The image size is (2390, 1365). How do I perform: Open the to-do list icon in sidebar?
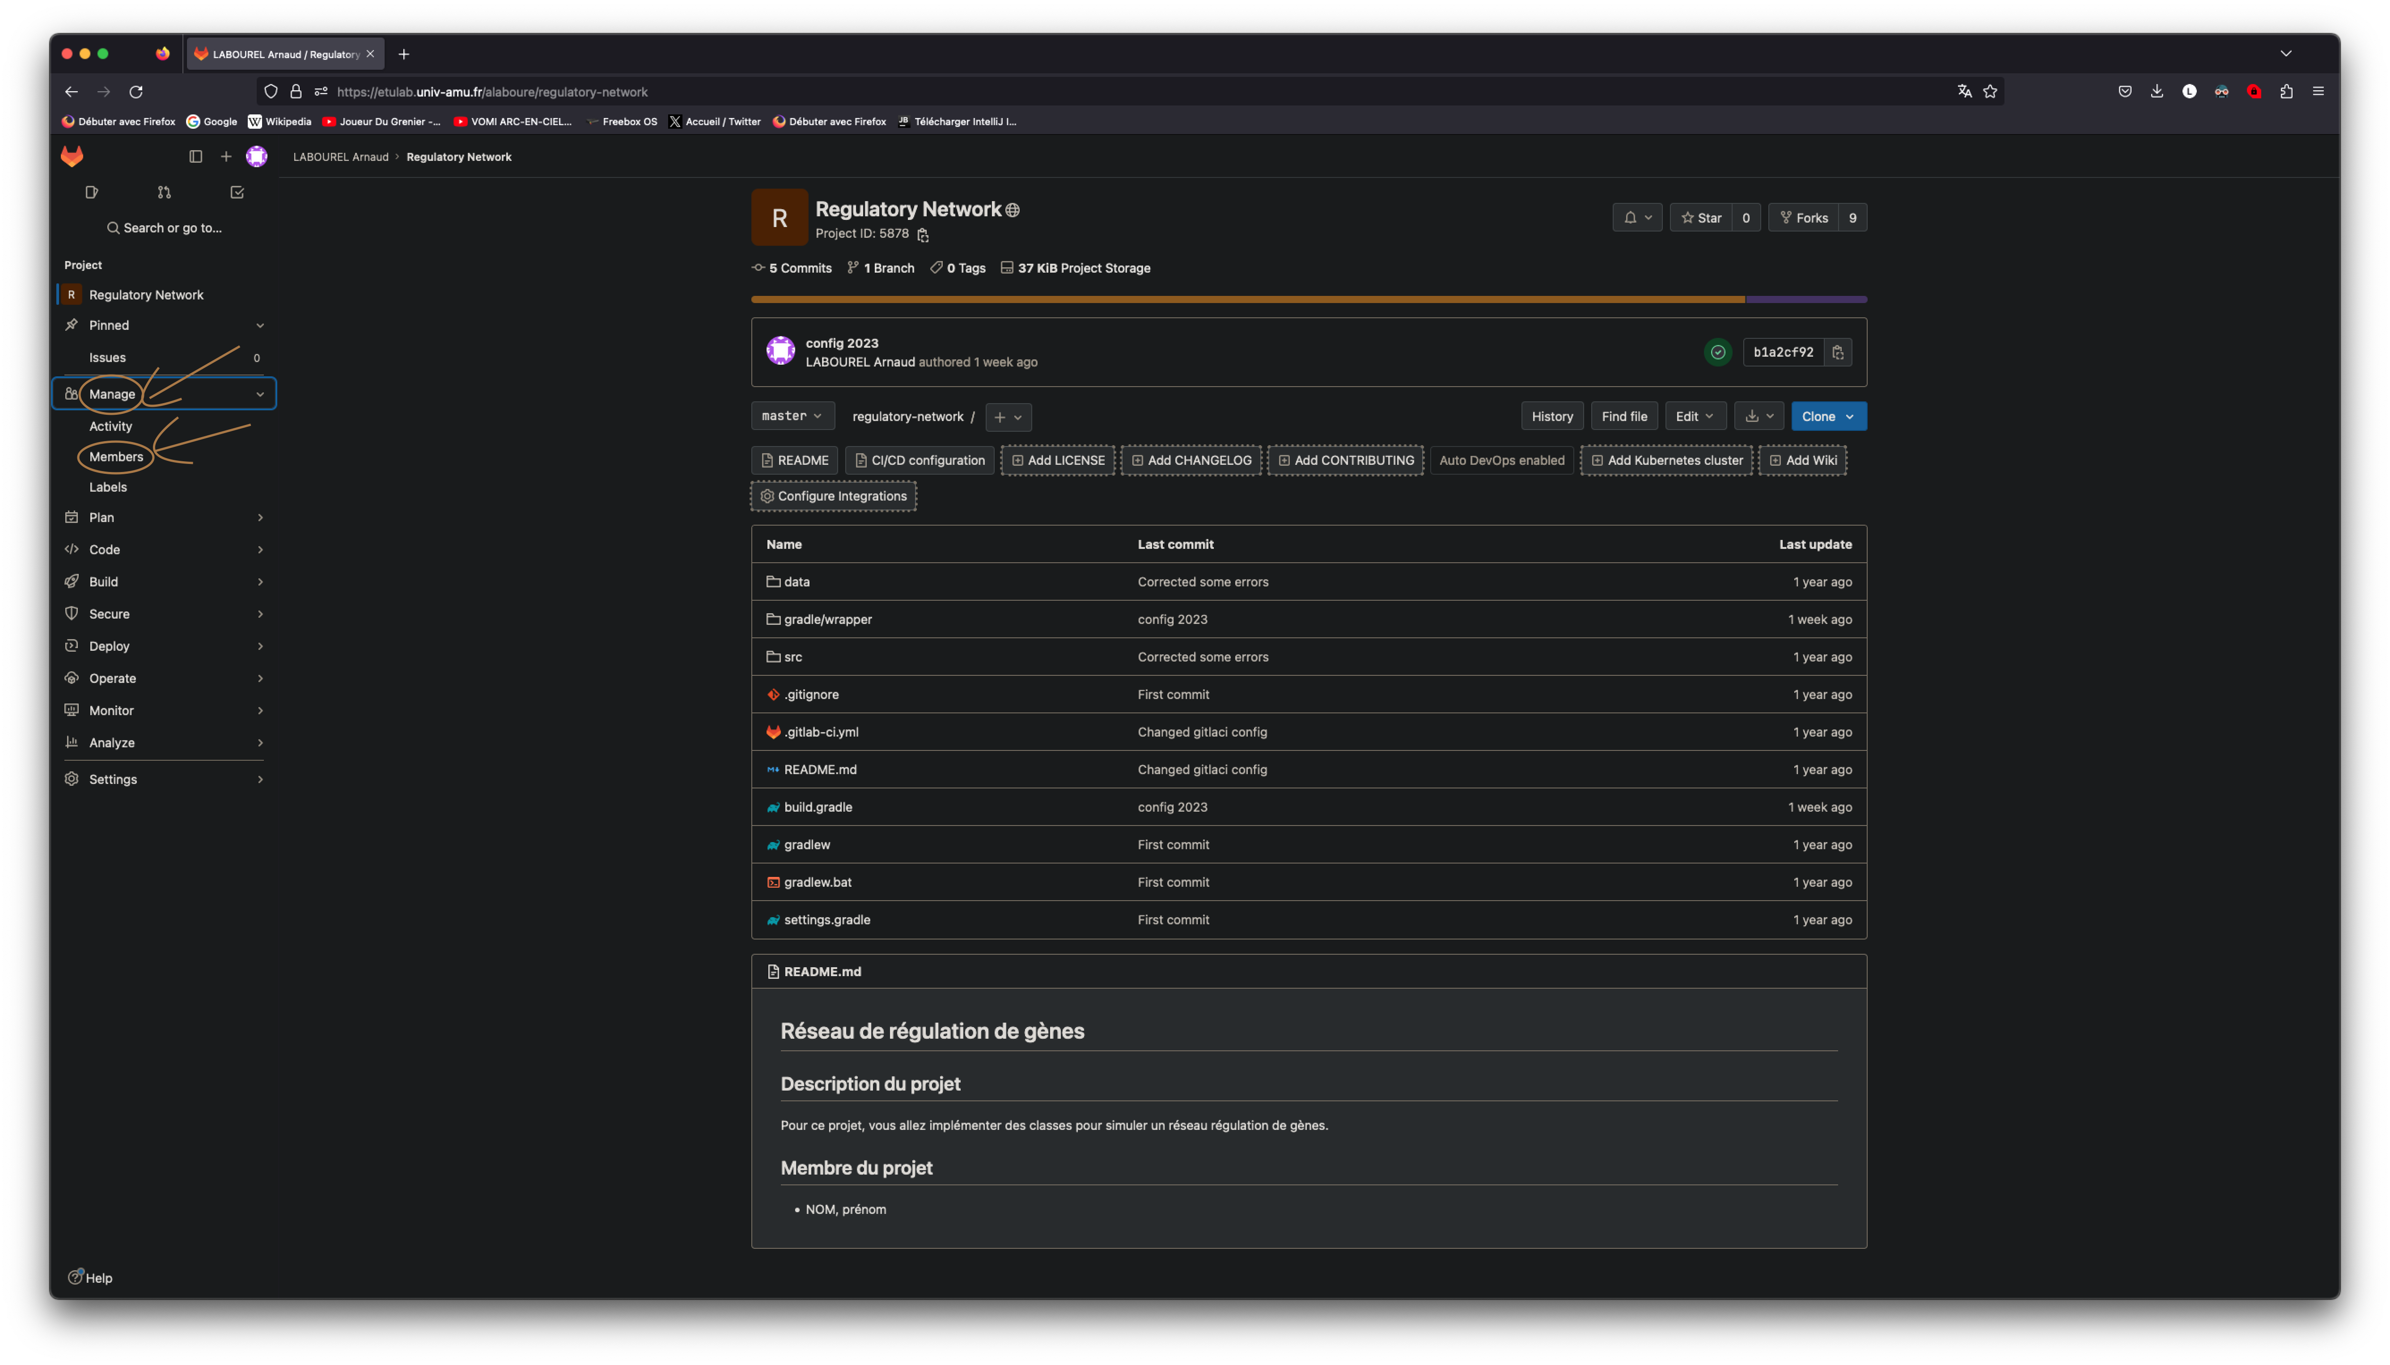click(237, 192)
